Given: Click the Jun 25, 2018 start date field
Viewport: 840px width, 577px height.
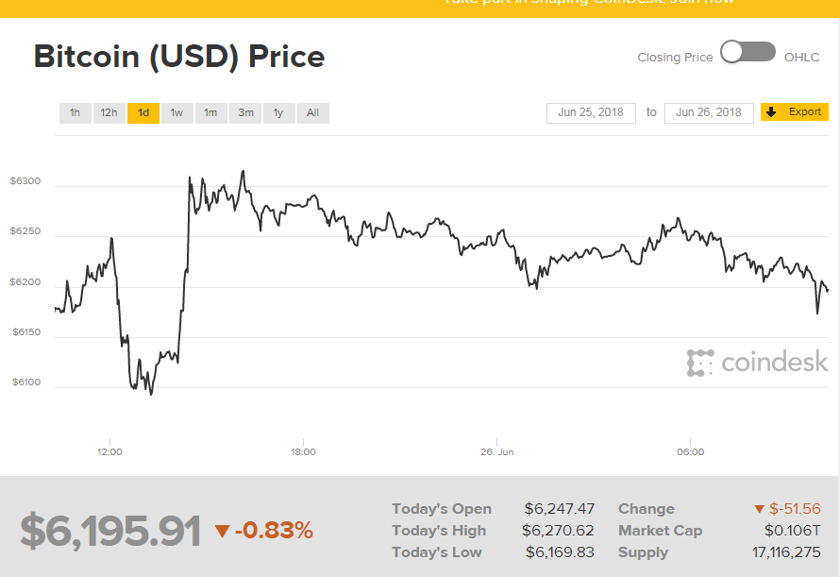Looking at the screenshot, I should (x=589, y=112).
